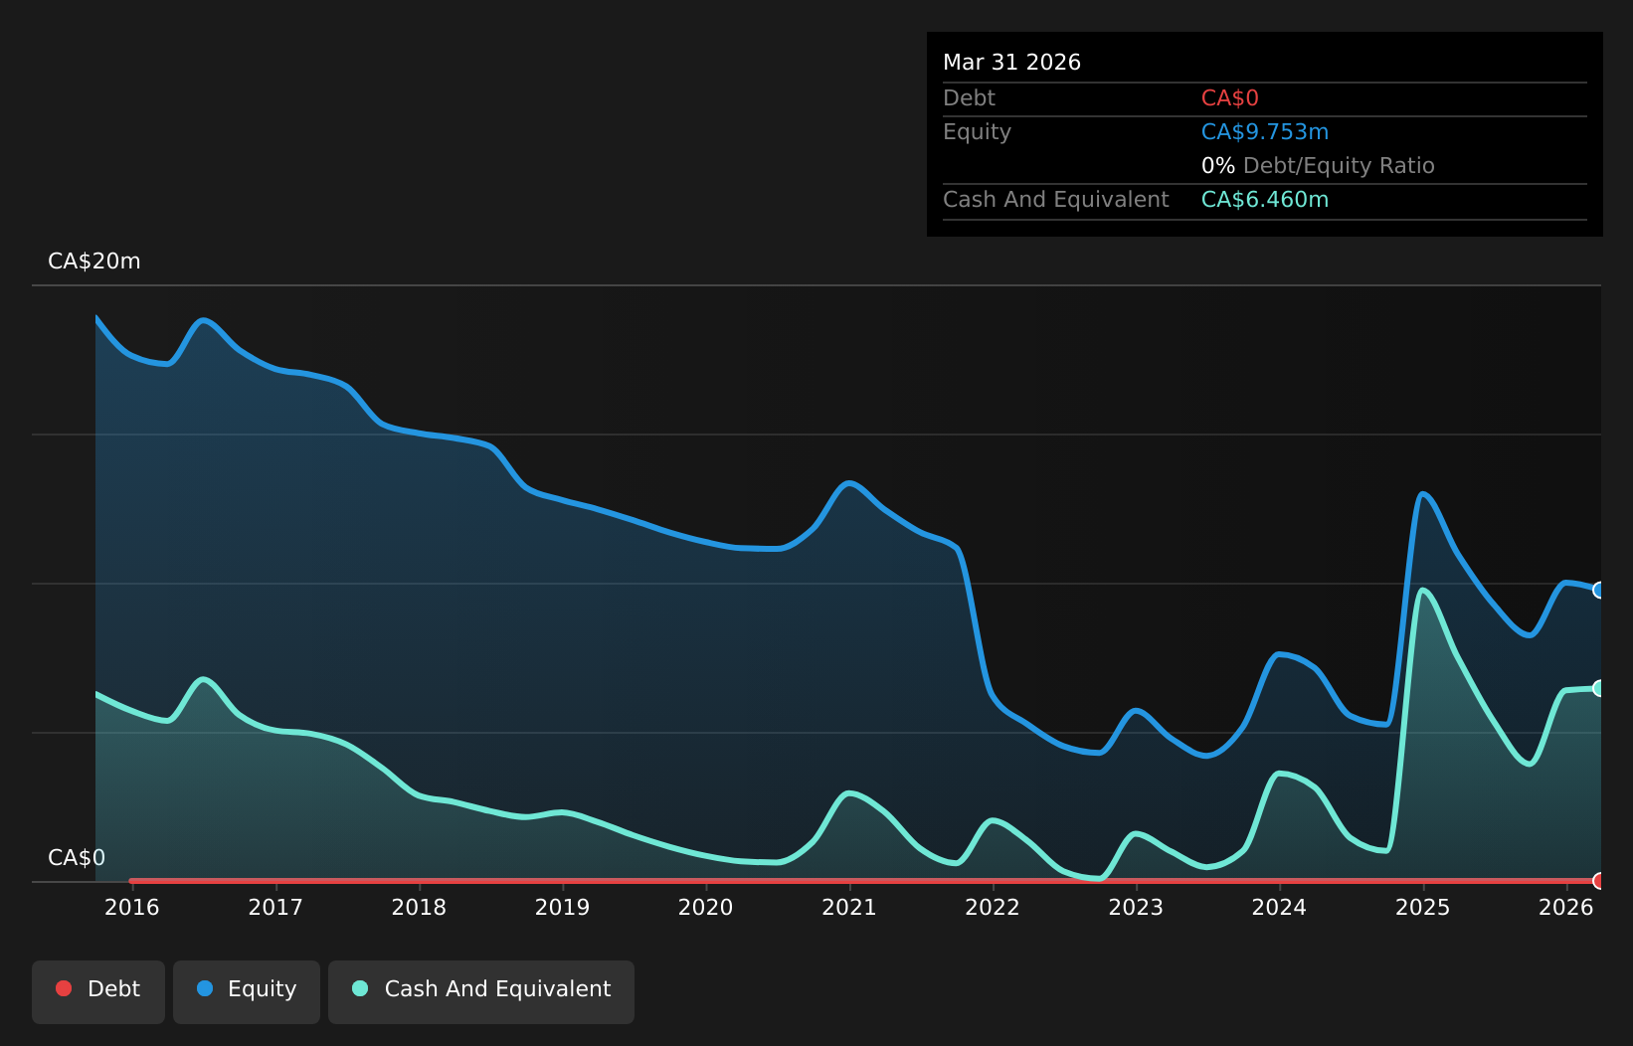Click the 2021 x-axis label
Viewport: 1633px width, 1046px height.
click(x=849, y=907)
